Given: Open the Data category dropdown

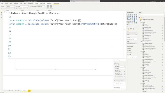Looking at the screenshot, I should click(41, 6).
